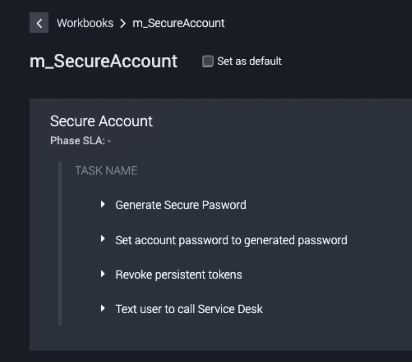Click the large m_SecureAccount workbook title
Screen dimensions: 412x362
pos(103,61)
